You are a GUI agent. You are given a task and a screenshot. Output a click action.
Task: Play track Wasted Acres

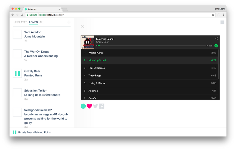click(x=150, y=53)
